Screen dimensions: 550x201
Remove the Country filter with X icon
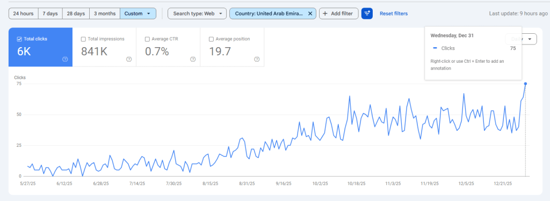tap(310, 13)
